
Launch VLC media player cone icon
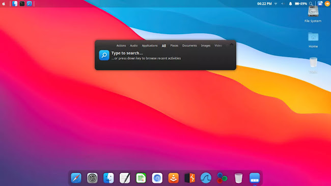coord(174,178)
